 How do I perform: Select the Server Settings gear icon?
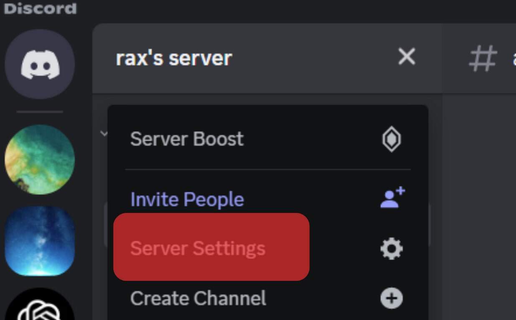391,248
